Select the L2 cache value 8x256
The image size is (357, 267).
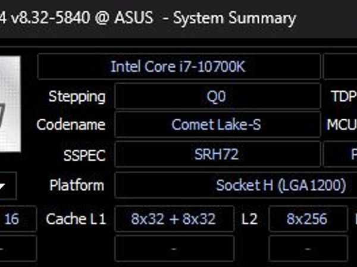tap(307, 220)
